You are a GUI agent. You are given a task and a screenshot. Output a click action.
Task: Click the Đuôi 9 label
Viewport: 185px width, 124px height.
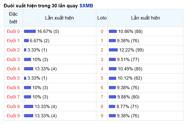coord(13,116)
